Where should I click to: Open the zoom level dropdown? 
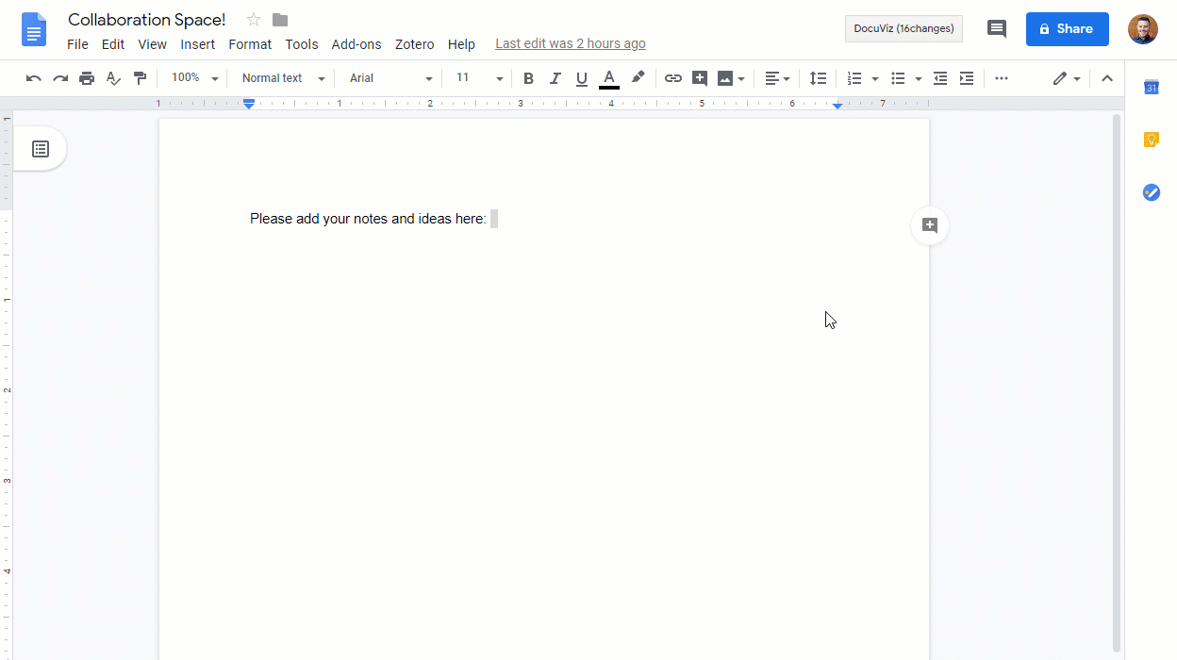194,78
